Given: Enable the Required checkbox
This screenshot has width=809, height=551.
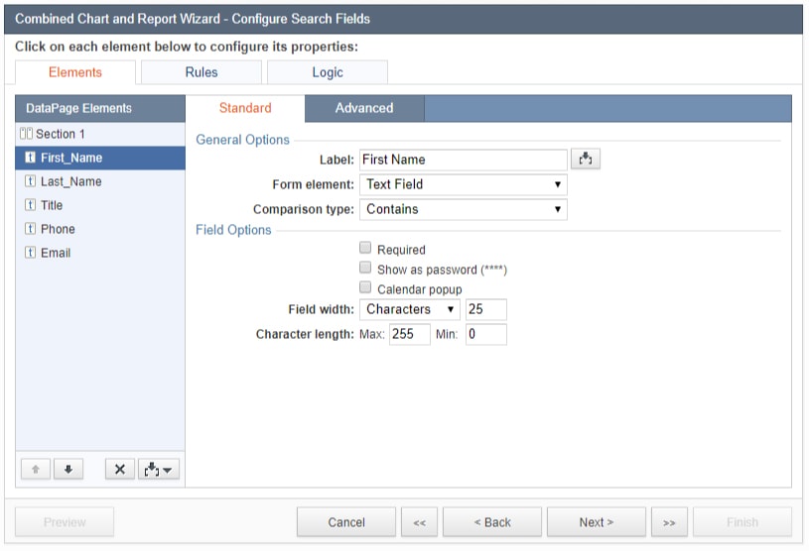Looking at the screenshot, I should click(365, 249).
